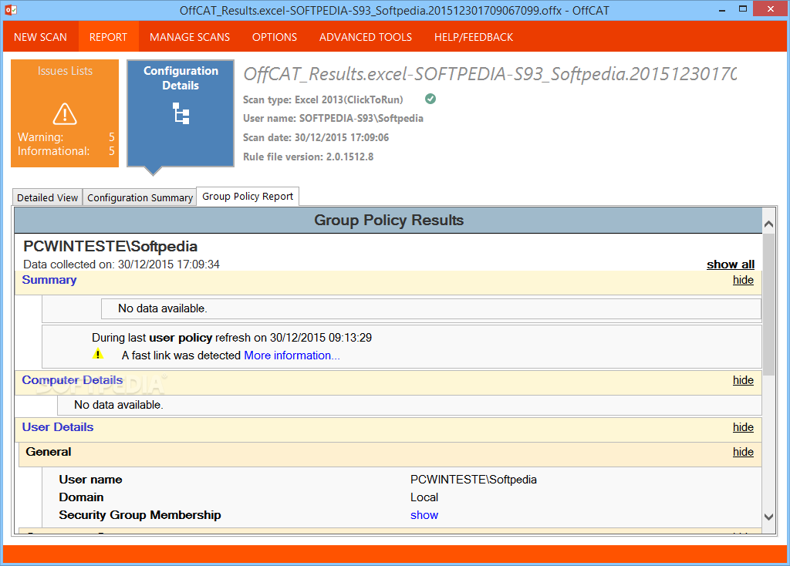Viewport: 790px width, 566px height.
Task: Click the show all link
Action: (731, 264)
